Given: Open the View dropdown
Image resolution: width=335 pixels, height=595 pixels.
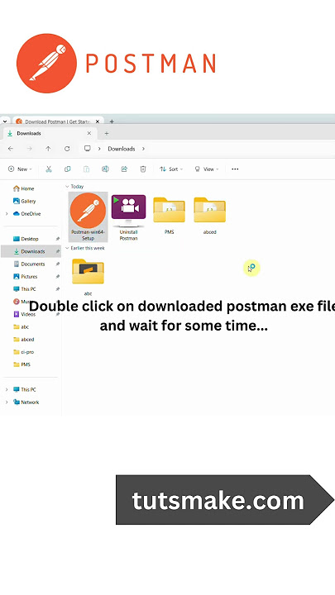Looking at the screenshot, I should (207, 169).
